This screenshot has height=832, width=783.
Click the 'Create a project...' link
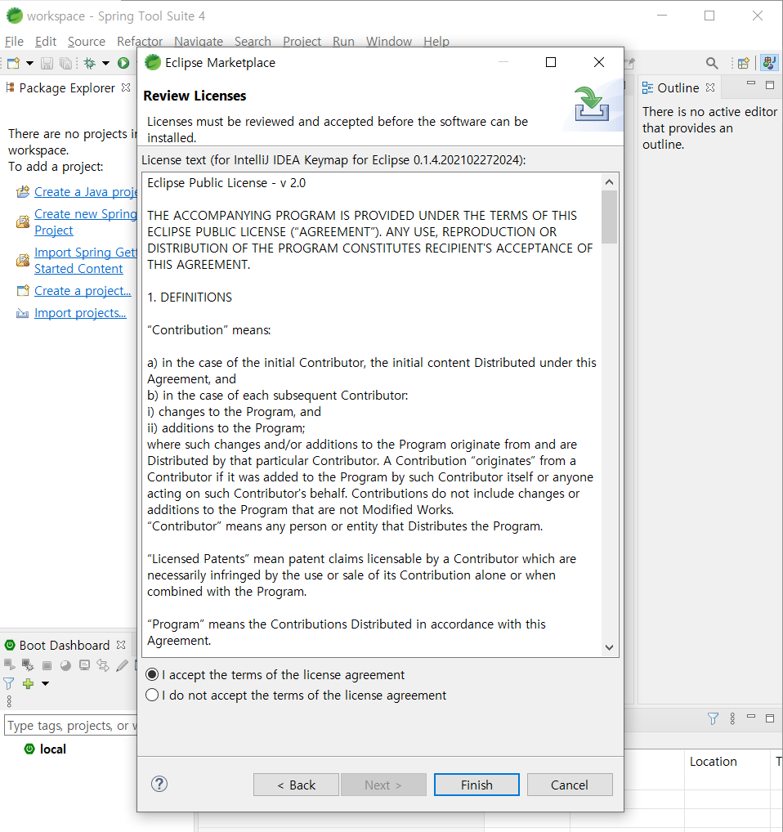pyautogui.click(x=83, y=291)
